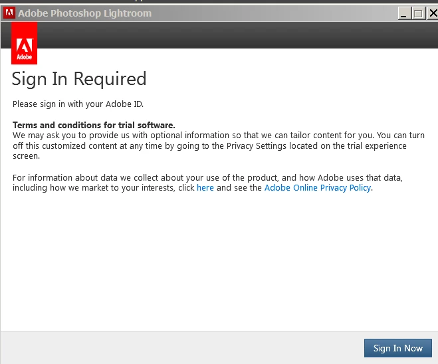Click 'Terms and conditions for trial software.' text
Viewport: 438px width, 364px height.
coord(94,125)
